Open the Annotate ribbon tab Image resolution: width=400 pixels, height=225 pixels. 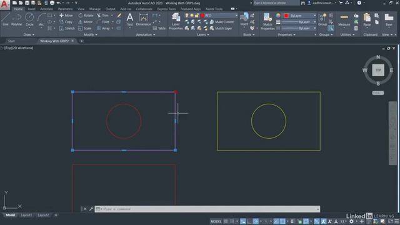click(x=46, y=9)
